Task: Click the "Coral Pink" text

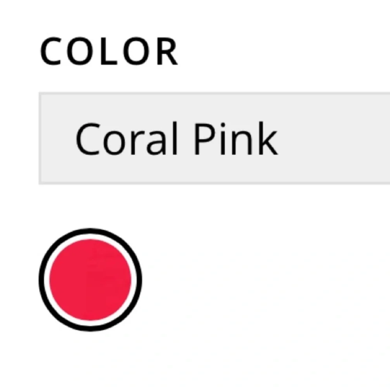Action: pyautogui.click(x=176, y=139)
